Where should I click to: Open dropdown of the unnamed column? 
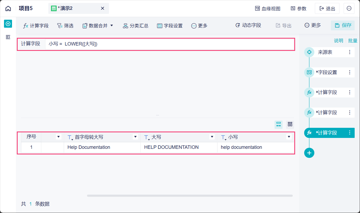[59, 137]
